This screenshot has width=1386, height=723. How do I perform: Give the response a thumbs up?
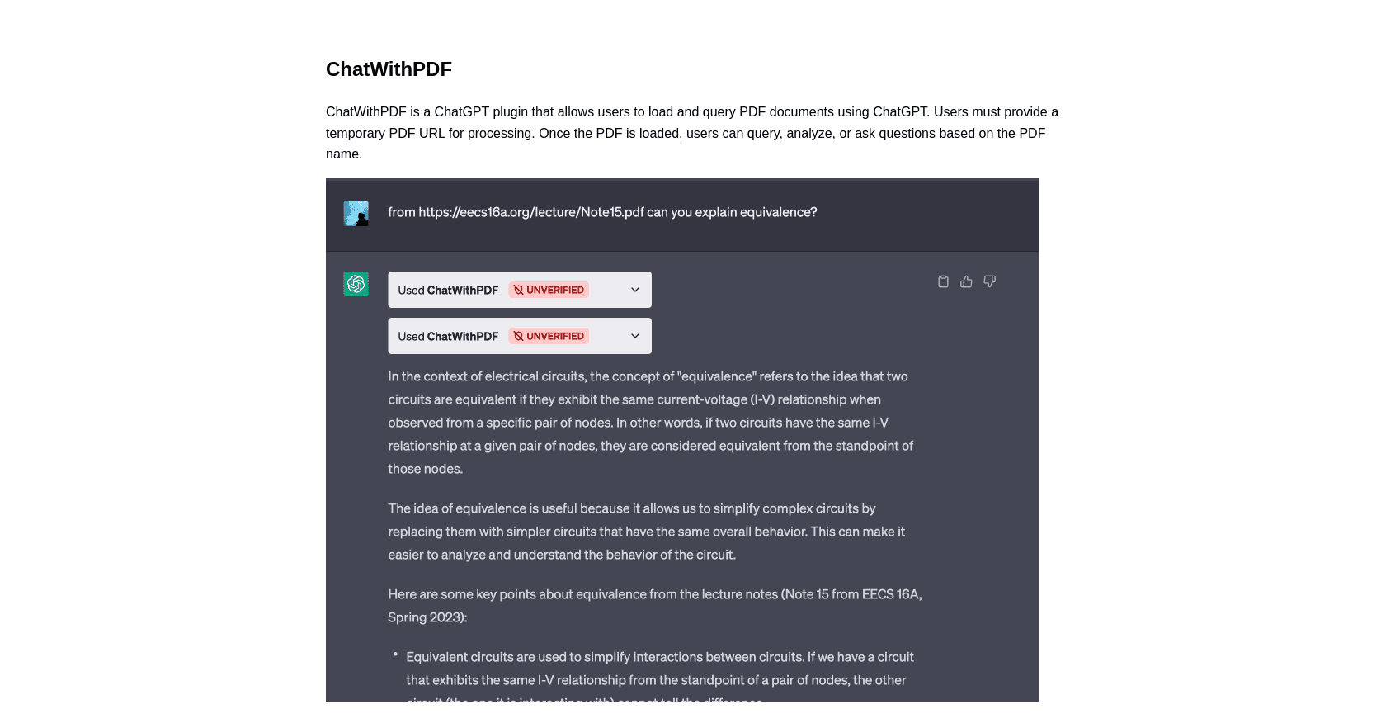(x=966, y=281)
